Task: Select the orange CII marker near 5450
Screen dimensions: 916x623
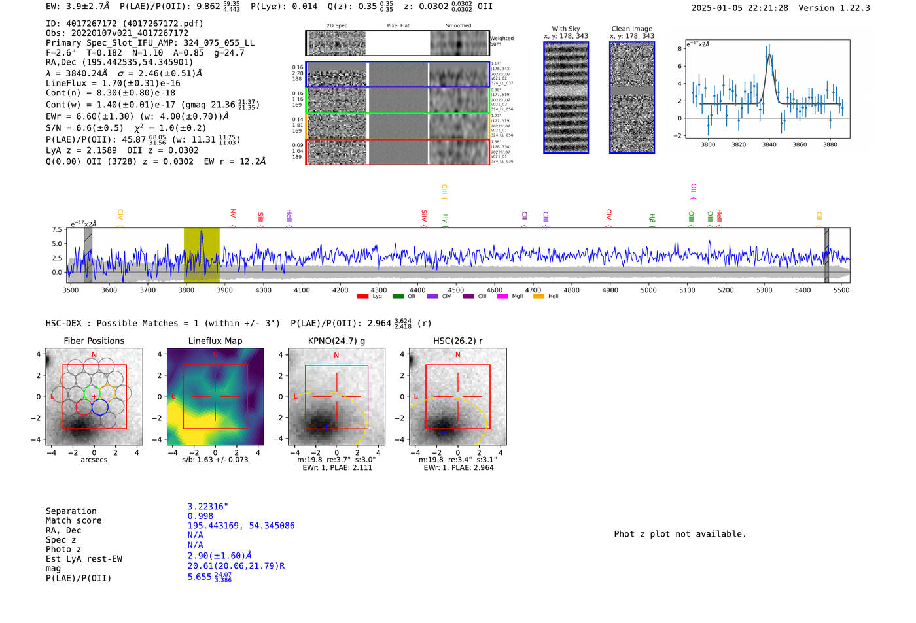Action: tap(819, 219)
